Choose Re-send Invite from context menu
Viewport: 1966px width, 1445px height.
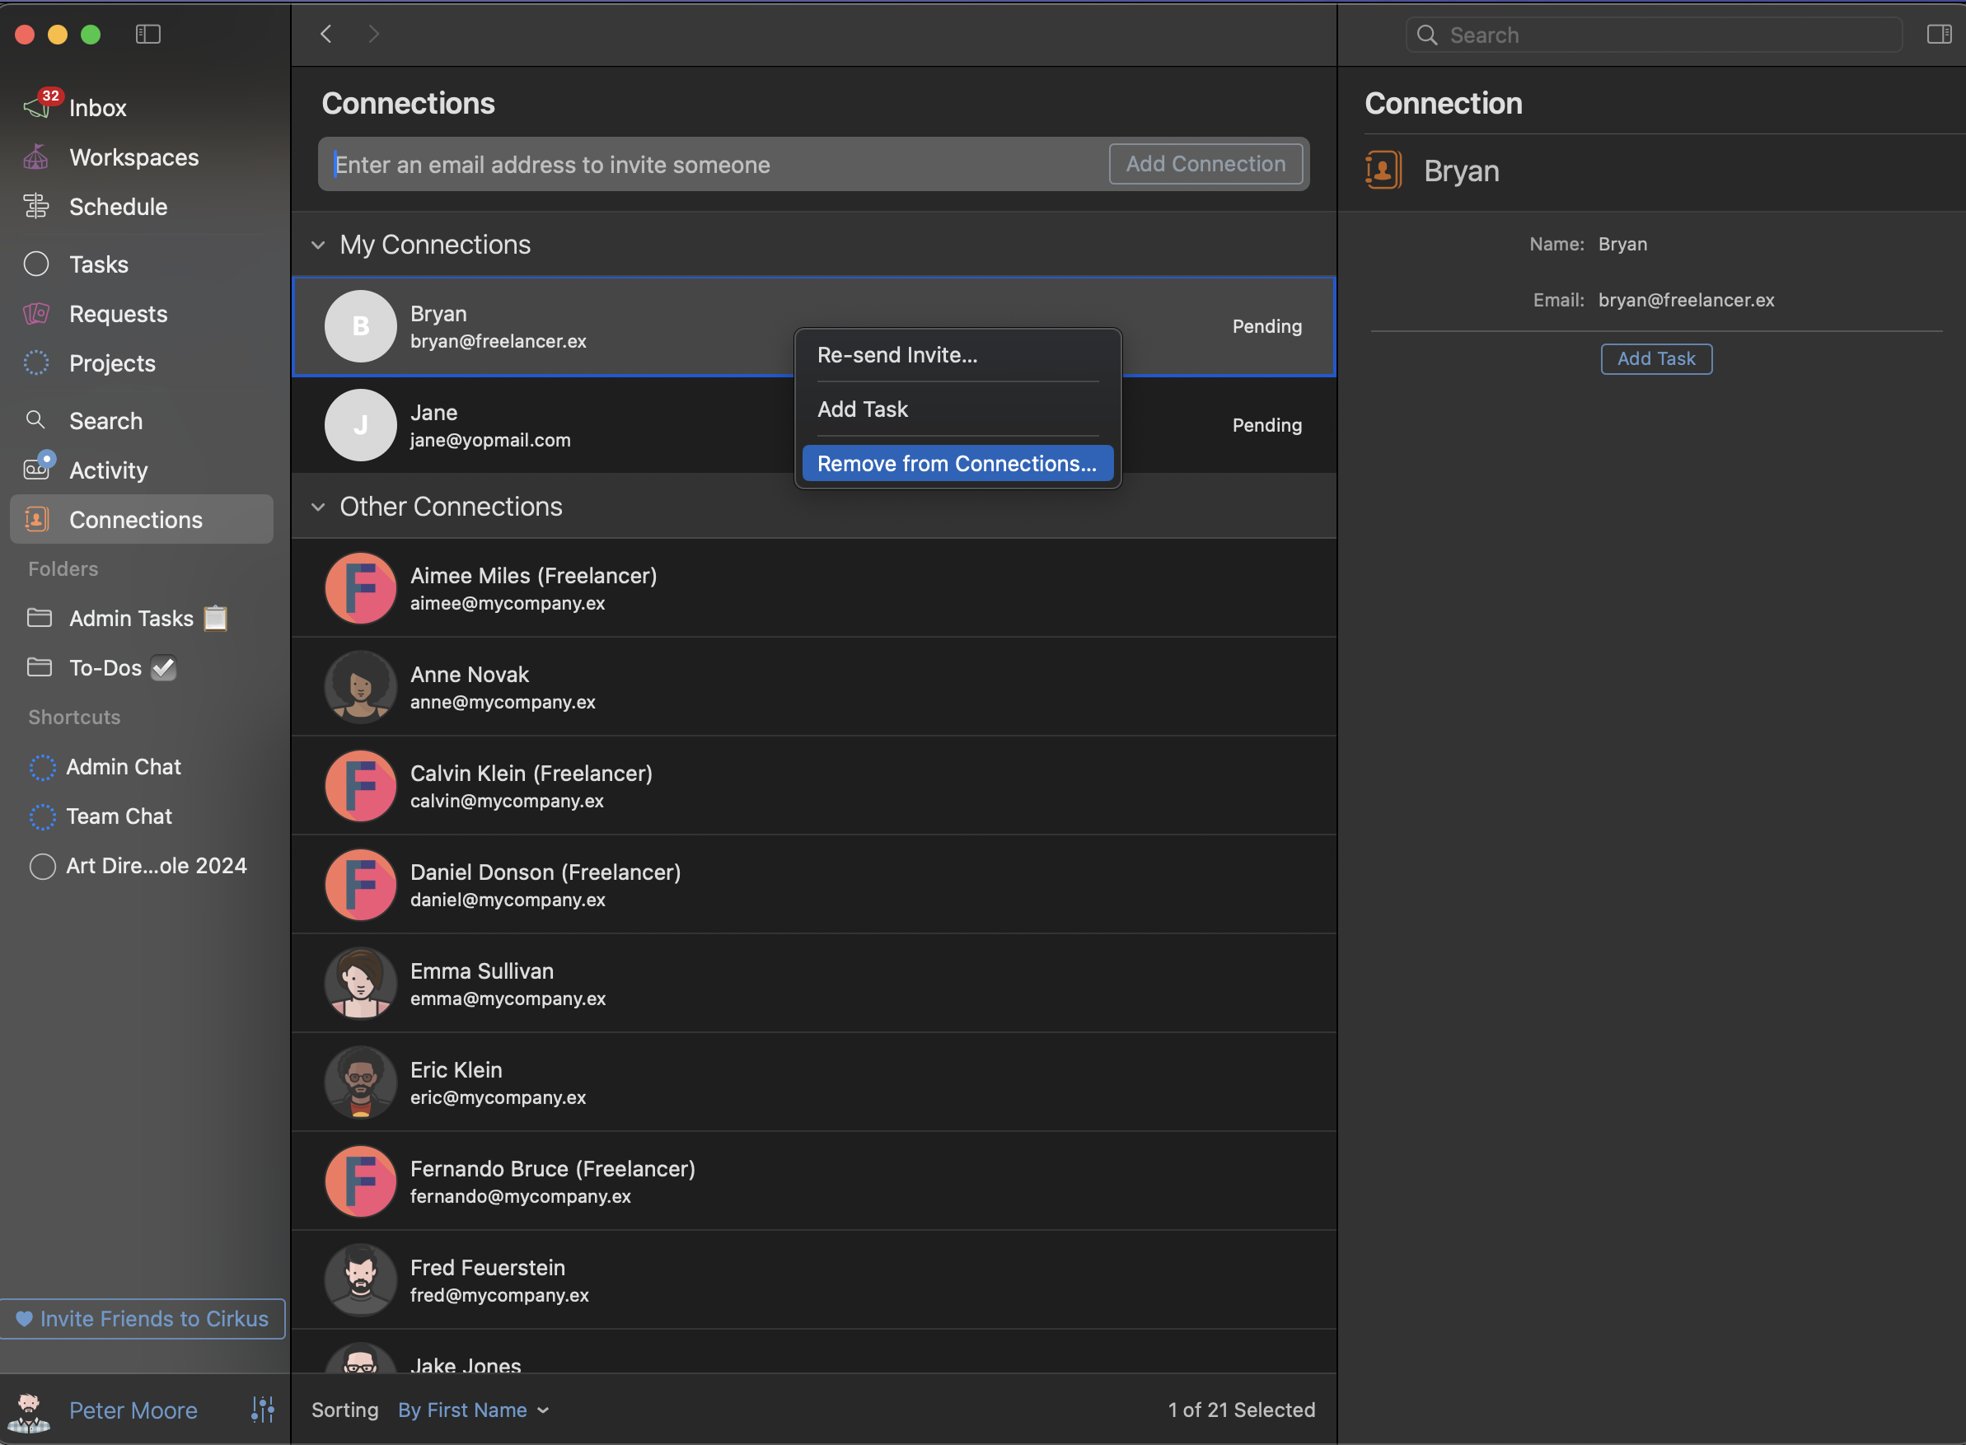pyautogui.click(x=896, y=355)
